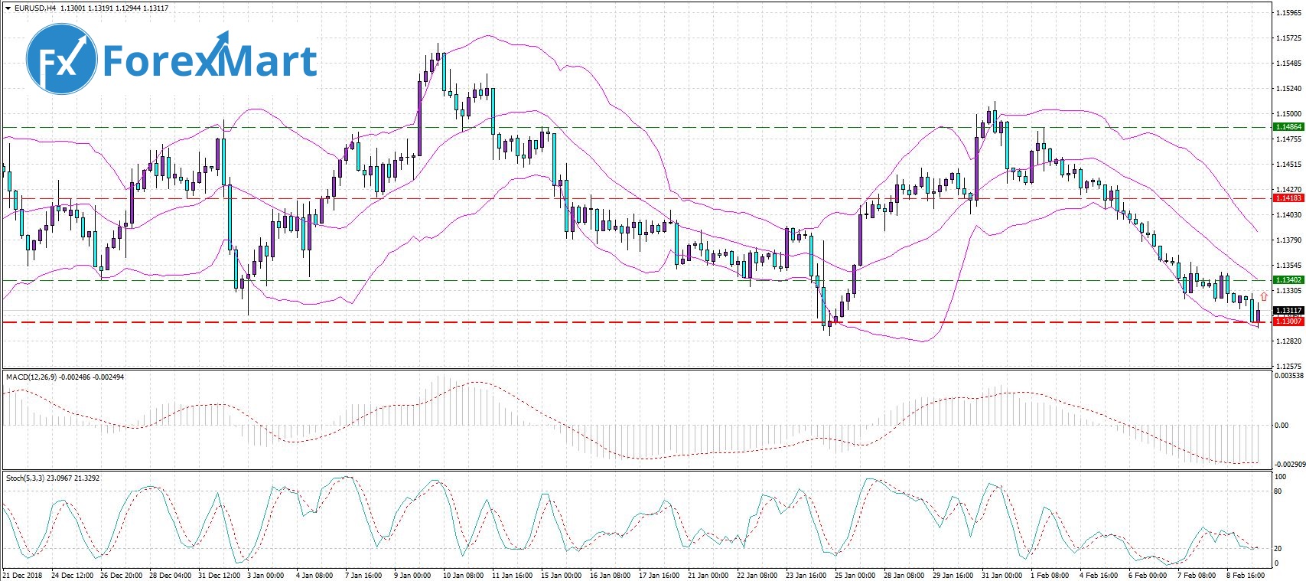Click the 1.14515 value on price axis

1288,164
